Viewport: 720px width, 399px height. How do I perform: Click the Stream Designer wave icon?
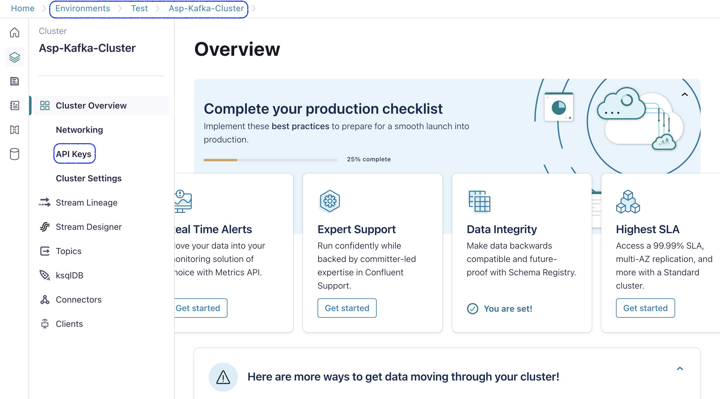click(x=45, y=226)
